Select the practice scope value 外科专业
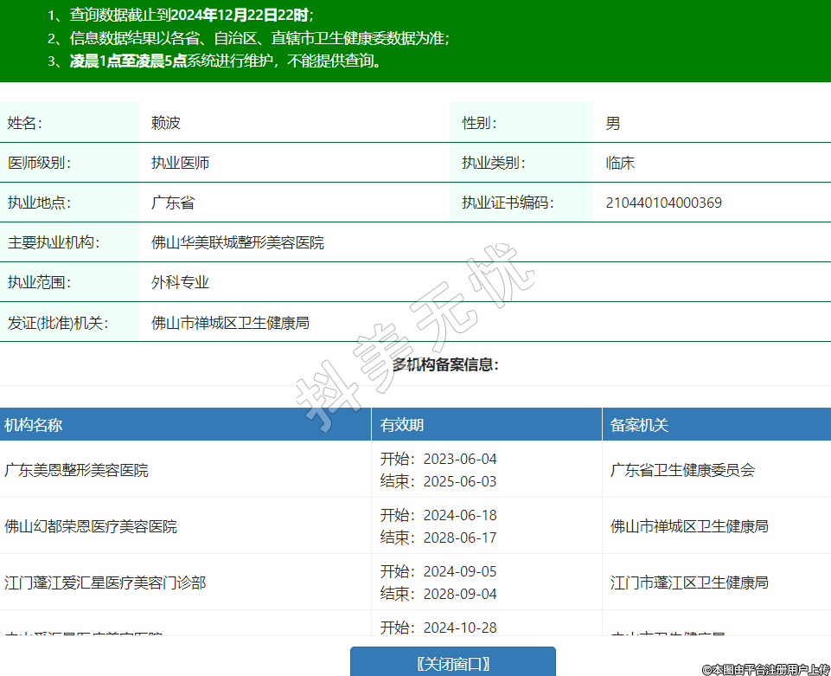The height and width of the screenshot is (676, 831). (180, 283)
